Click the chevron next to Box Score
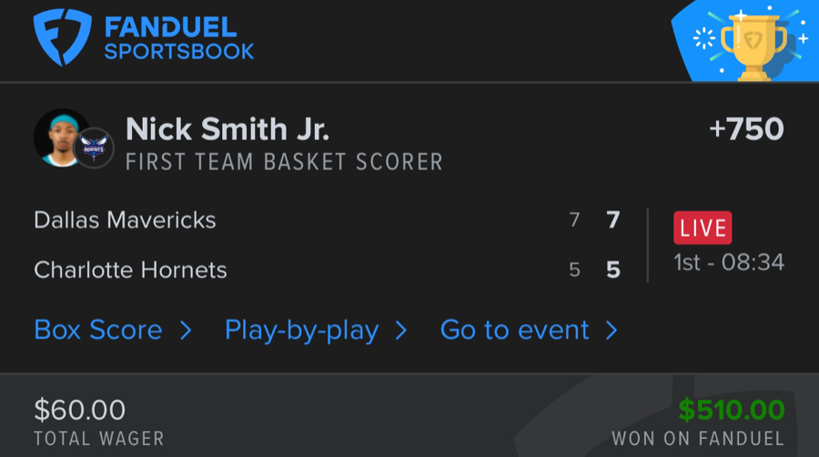Screen dimensions: 819x457 (x=186, y=330)
